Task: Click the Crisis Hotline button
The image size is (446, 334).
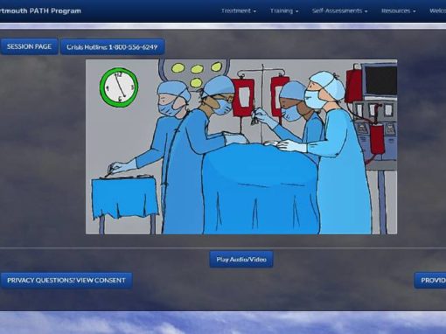Action: point(112,47)
